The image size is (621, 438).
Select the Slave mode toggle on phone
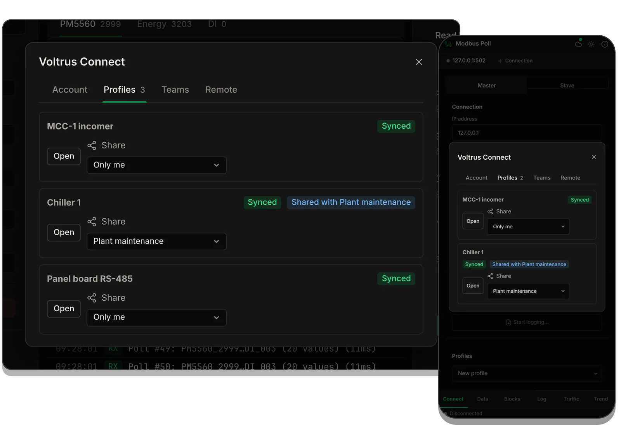(567, 86)
